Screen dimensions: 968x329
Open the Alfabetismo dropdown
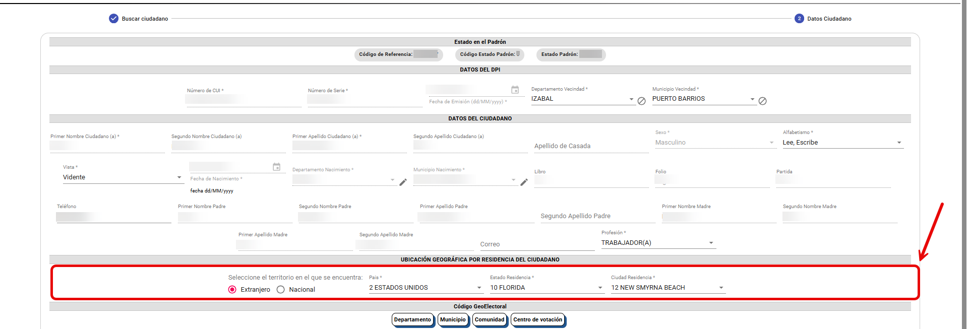tap(842, 143)
